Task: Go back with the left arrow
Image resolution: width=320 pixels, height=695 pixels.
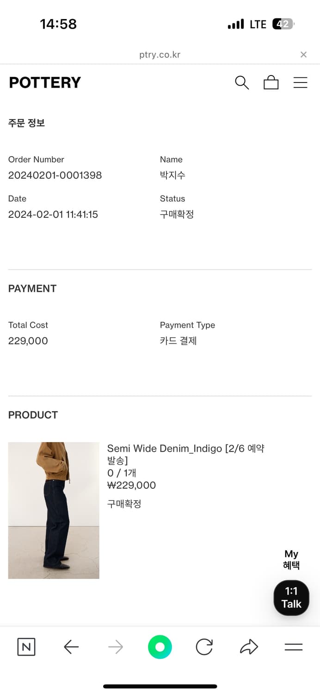Action: coord(71,647)
